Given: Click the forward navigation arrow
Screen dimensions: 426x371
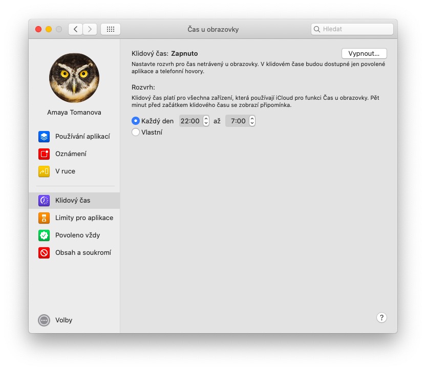Looking at the screenshot, I should tap(90, 29).
